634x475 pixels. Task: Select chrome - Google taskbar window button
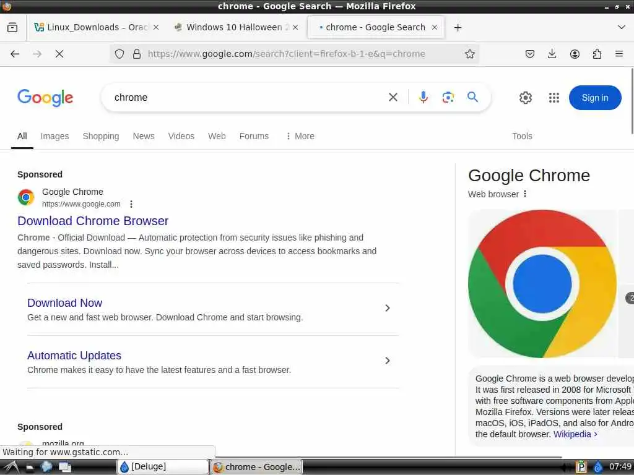tap(257, 467)
